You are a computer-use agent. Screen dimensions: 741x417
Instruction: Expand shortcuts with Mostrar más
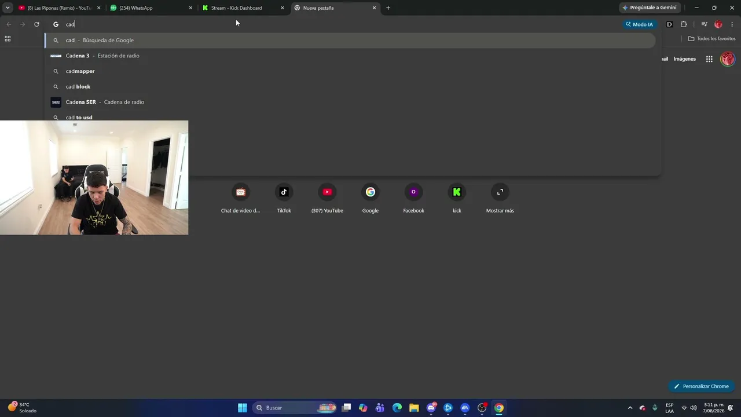pyautogui.click(x=500, y=199)
